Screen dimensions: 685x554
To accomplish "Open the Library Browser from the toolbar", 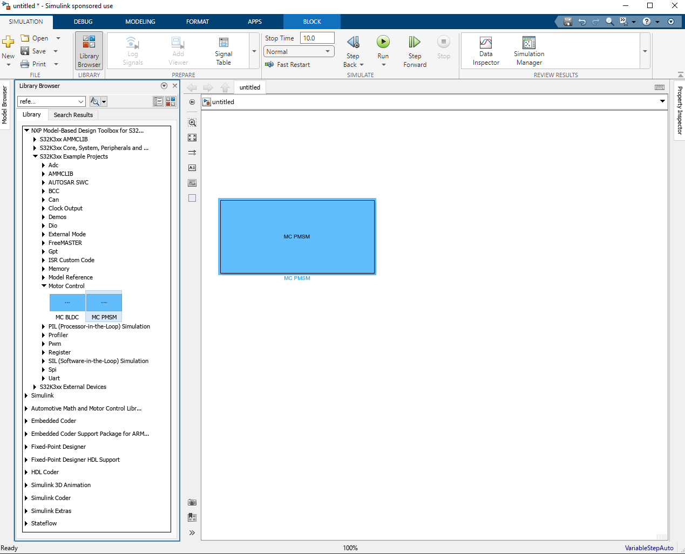I will 89,51.
